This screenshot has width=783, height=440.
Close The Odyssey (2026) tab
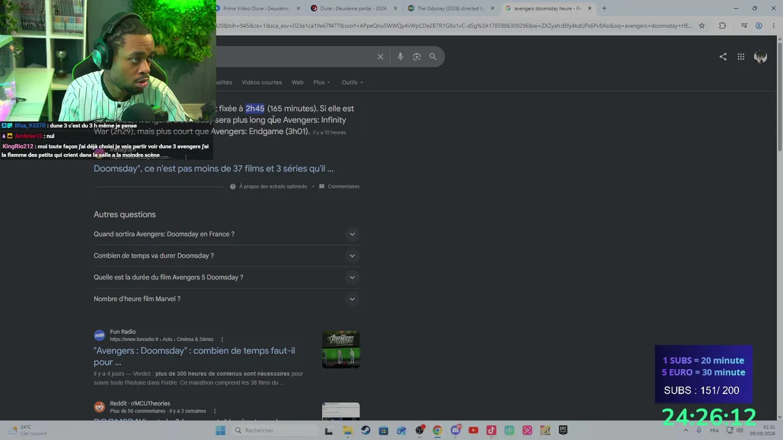coord(492,9)
